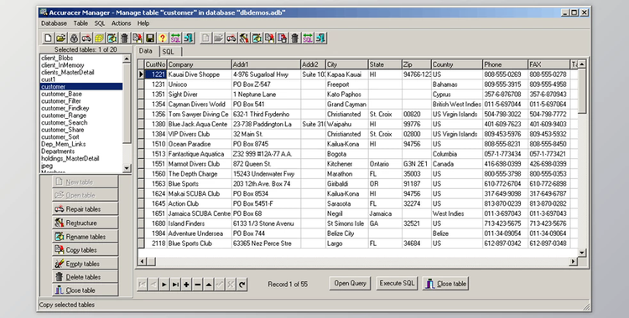
Task: Click the Execute SQL button
Action: [398, 283]
